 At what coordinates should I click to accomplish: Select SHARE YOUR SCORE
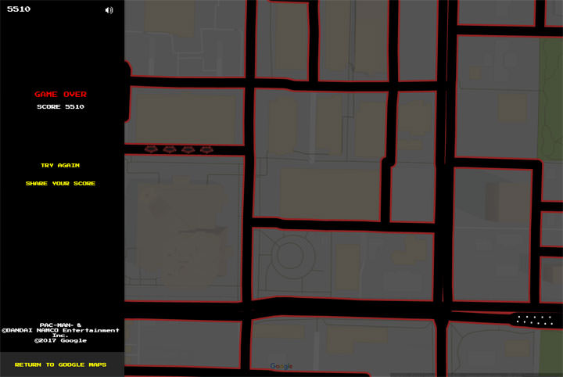60,183
